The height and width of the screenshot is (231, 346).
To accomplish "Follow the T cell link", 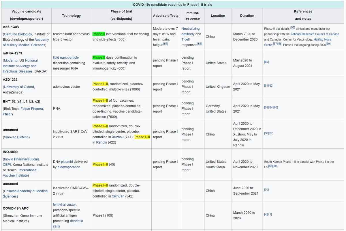I will click(186, 40).
